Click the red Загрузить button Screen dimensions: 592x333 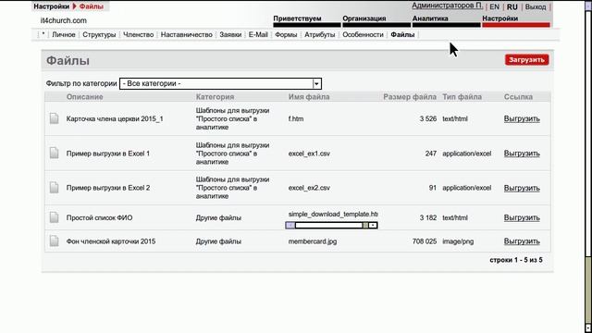(x=526, y=59)
